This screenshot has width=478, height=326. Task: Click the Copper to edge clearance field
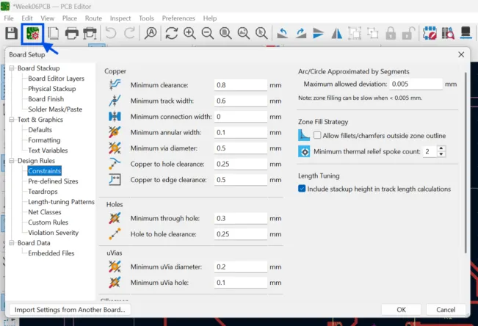[241, 180]
